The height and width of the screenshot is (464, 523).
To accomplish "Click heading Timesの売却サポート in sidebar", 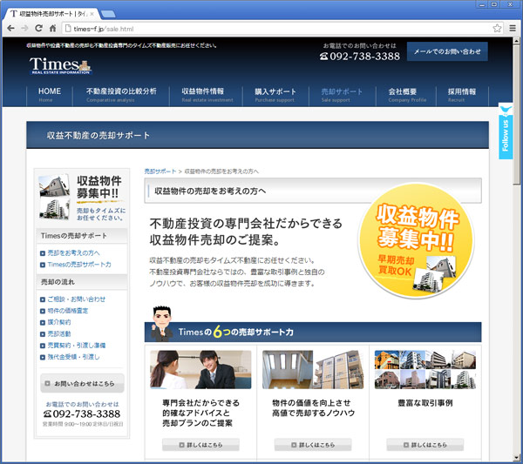I will click(74, 236).
